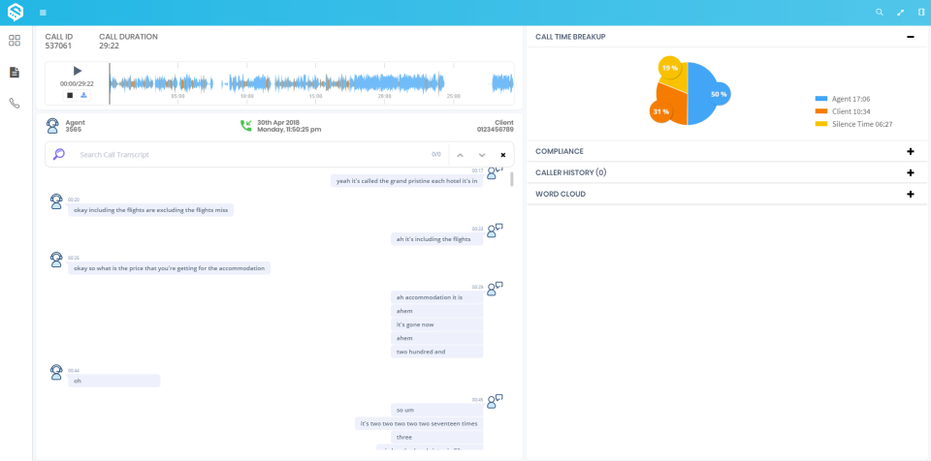Click the agent message 'oh'
Image resolution: width=931 pixels, height=461 pixels.
point(114,381)
